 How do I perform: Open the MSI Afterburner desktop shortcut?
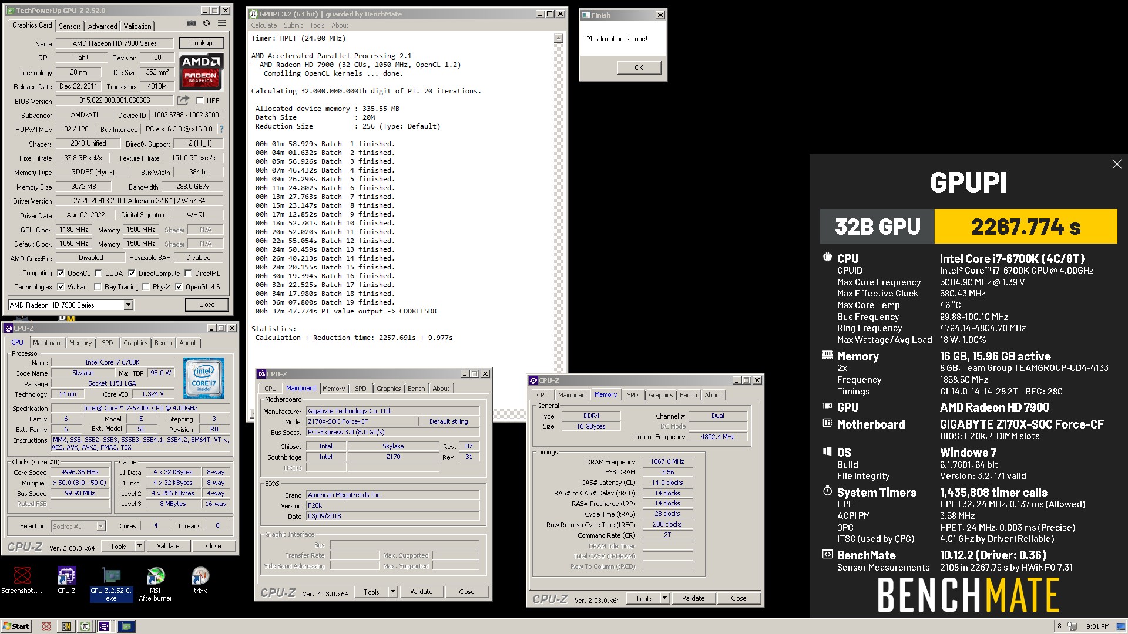[155, 584]
